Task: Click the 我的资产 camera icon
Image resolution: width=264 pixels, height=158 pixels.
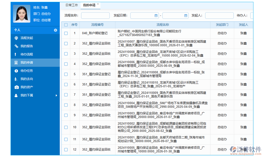Action: 16,87
